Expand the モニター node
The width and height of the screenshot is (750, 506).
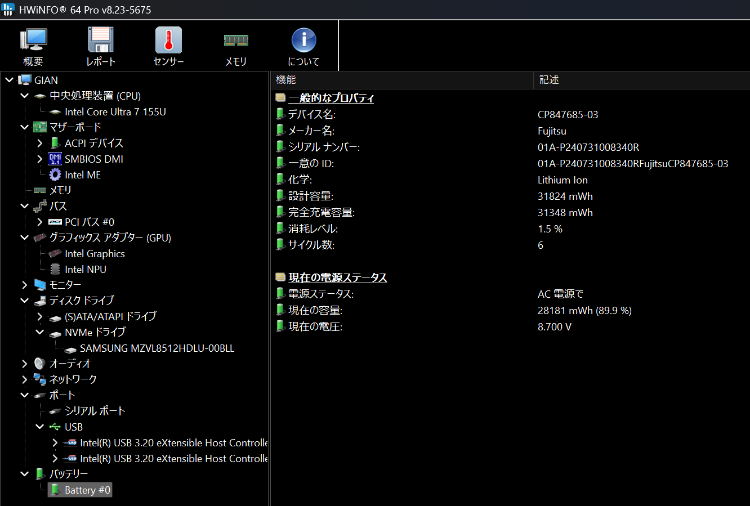point(25,285)
